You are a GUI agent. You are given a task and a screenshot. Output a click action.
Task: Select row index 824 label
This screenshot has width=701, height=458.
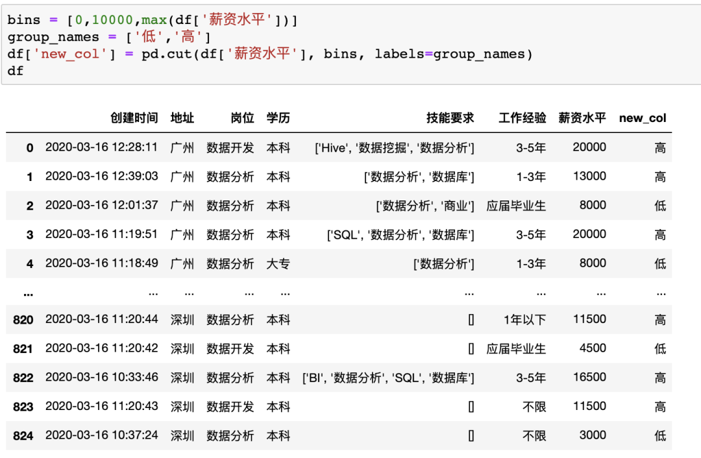[x=23, y=436]
